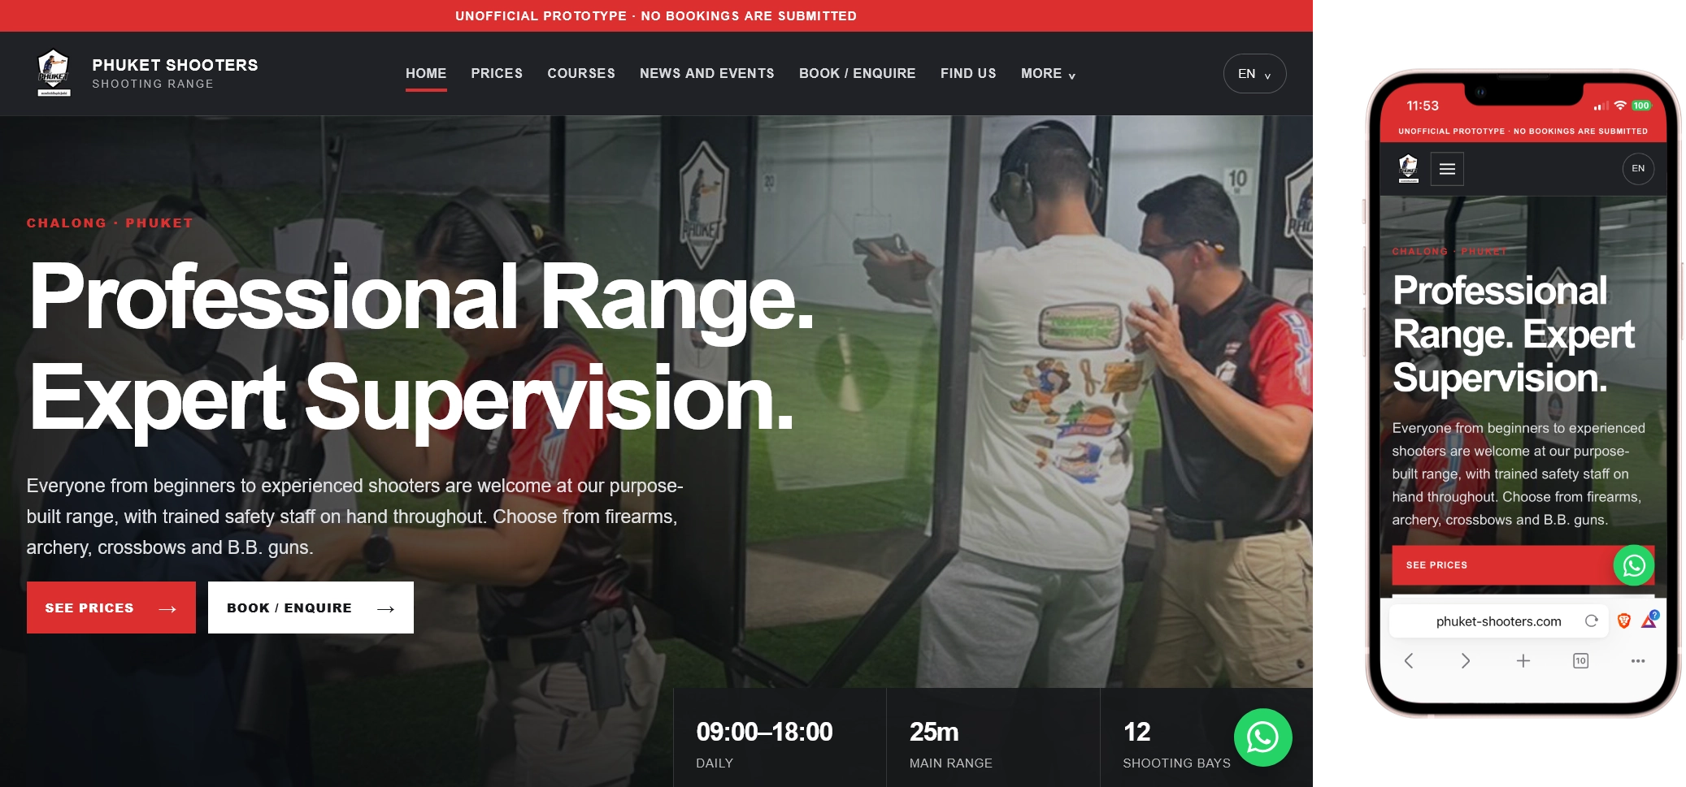Viewport: 1686px width, 787px height.
Task: Tap the triangular rewards icon in phone browser
Action: coord(1649,621)
